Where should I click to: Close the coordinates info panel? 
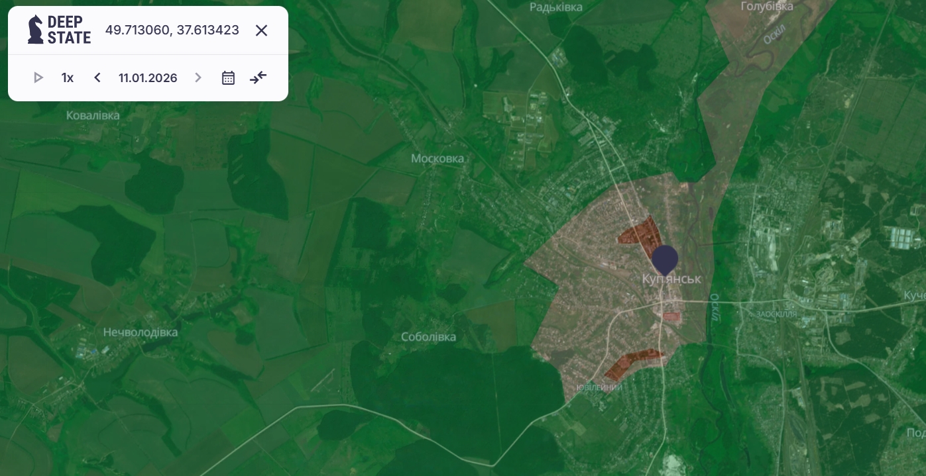[262, 30]
